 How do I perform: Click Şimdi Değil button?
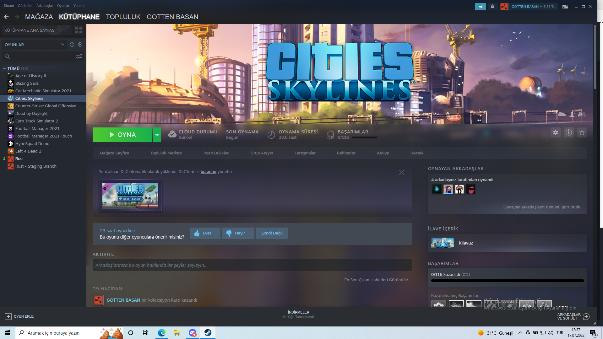pos(272,233)
